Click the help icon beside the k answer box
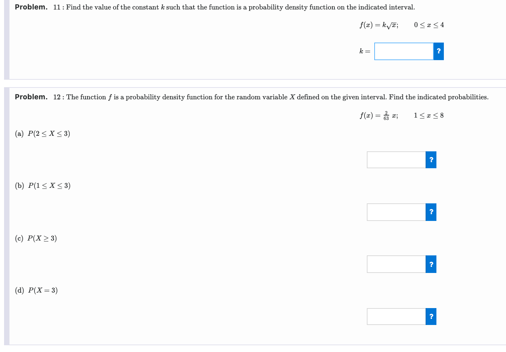The image size is (506, 352). click(438, 51)
